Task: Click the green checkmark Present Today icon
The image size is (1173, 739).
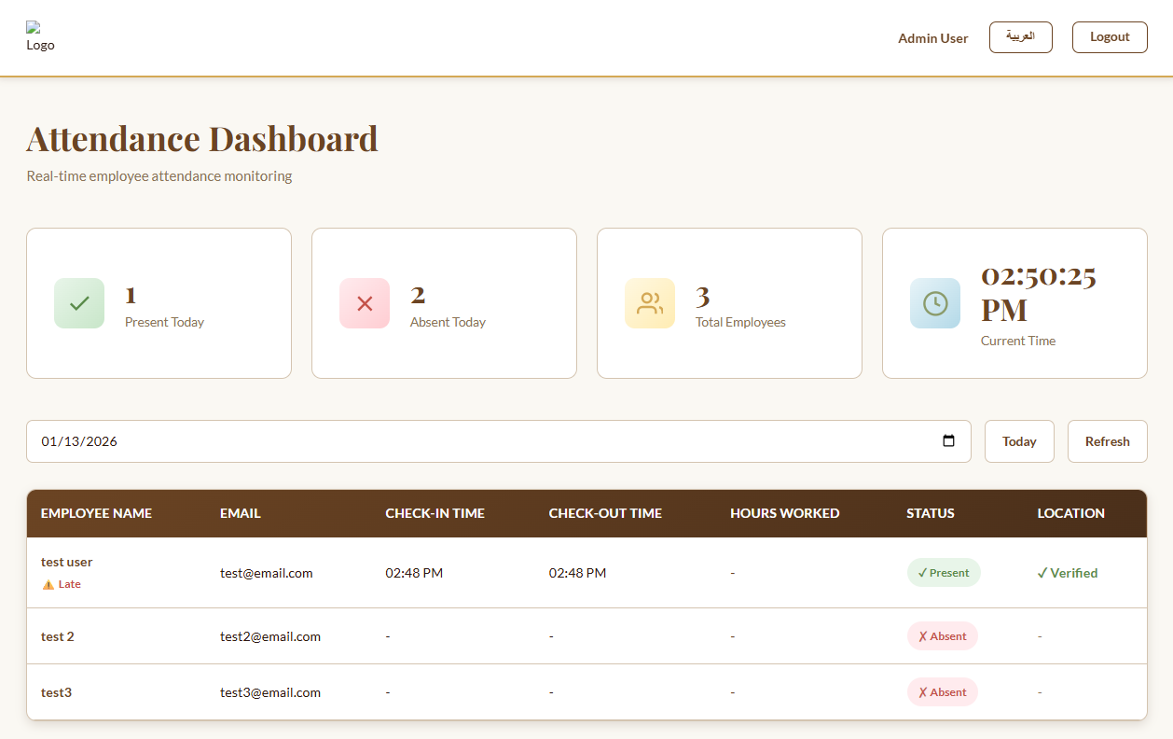Action: [x=79, y=303]
